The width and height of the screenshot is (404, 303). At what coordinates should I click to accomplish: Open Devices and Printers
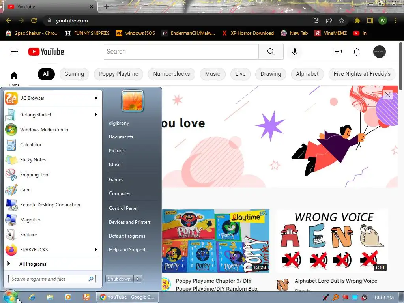pyautogui.click(x=129, y=222)
